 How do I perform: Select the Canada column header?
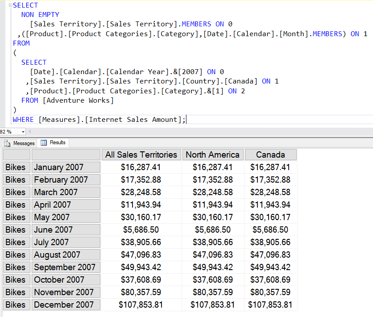tap(270, 155)
